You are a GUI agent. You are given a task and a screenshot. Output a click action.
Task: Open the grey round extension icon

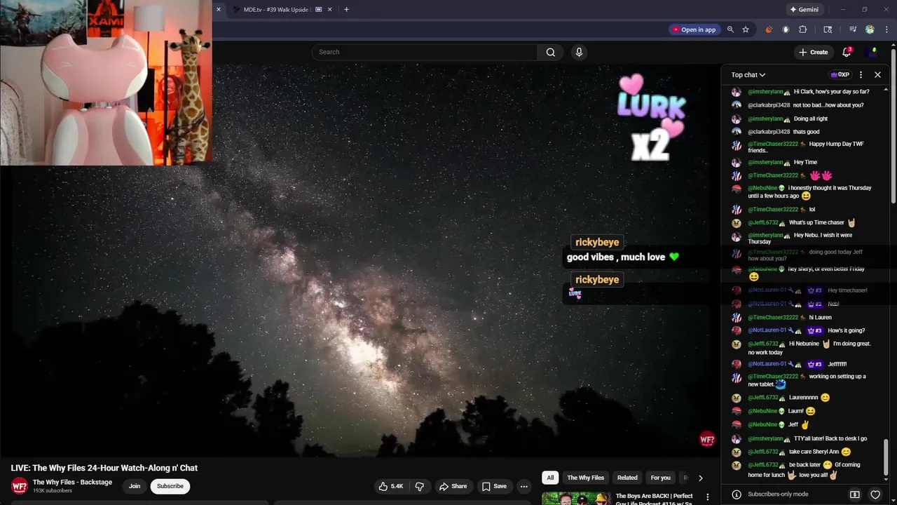pos(786,29)
